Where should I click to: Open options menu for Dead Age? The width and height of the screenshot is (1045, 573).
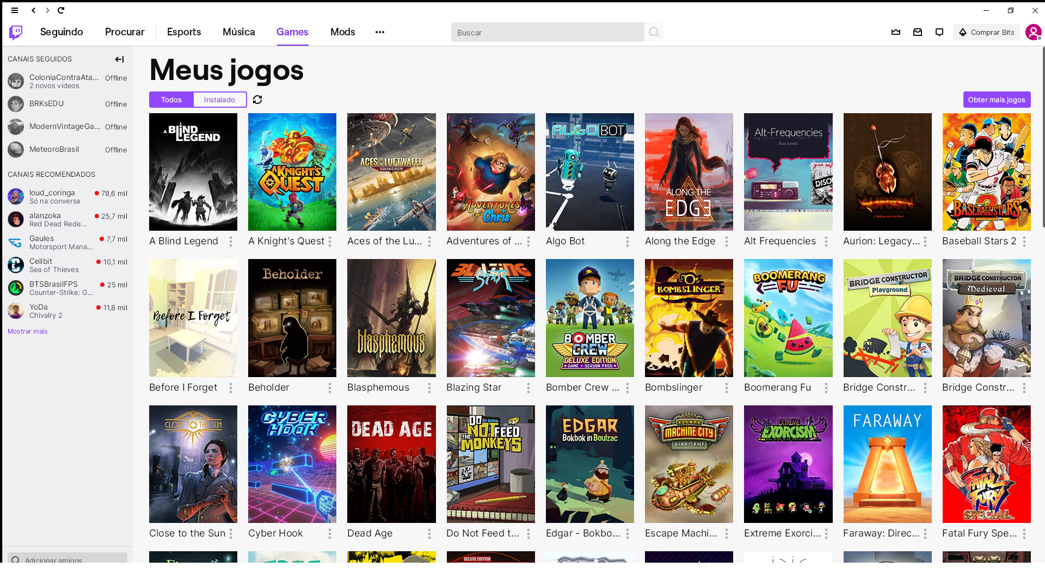[x=429, y=534]
